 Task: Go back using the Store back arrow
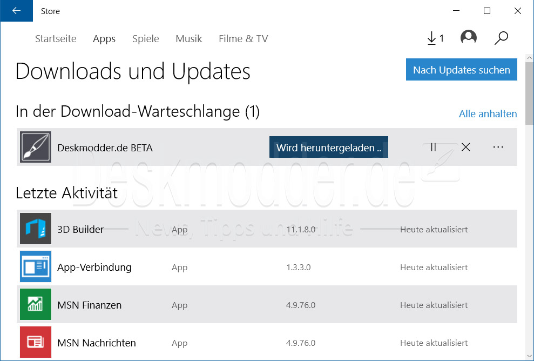[x=16, y=11]
